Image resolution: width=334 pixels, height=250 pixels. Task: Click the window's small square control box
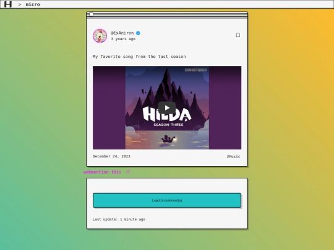91,14
